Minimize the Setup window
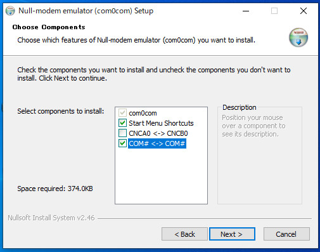This screenshot has height=252, width=320. pos(246,11)
